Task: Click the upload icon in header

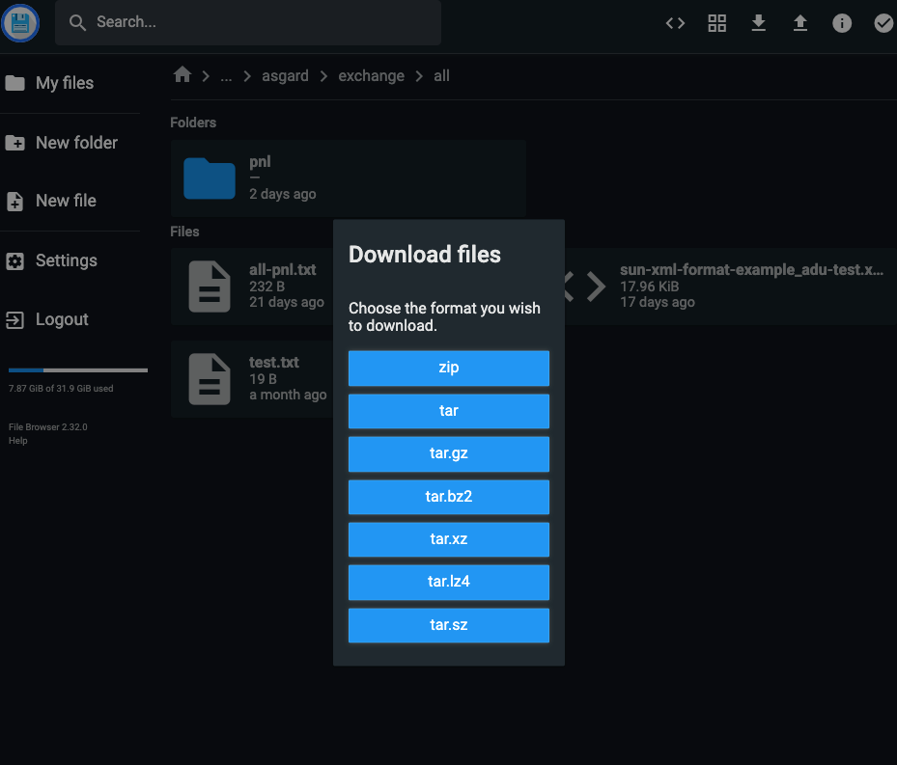Action: tap(799, 23)
